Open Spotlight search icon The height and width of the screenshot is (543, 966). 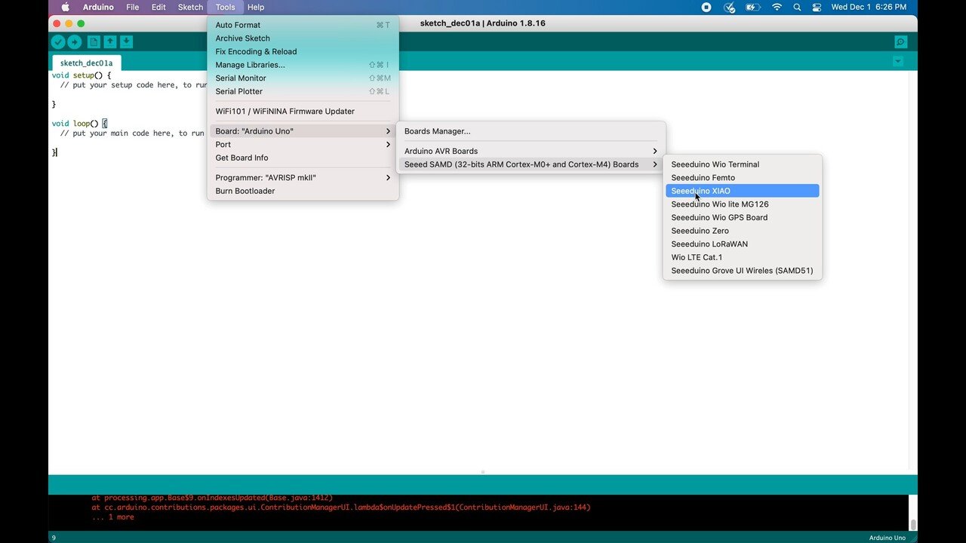[797, 7]
